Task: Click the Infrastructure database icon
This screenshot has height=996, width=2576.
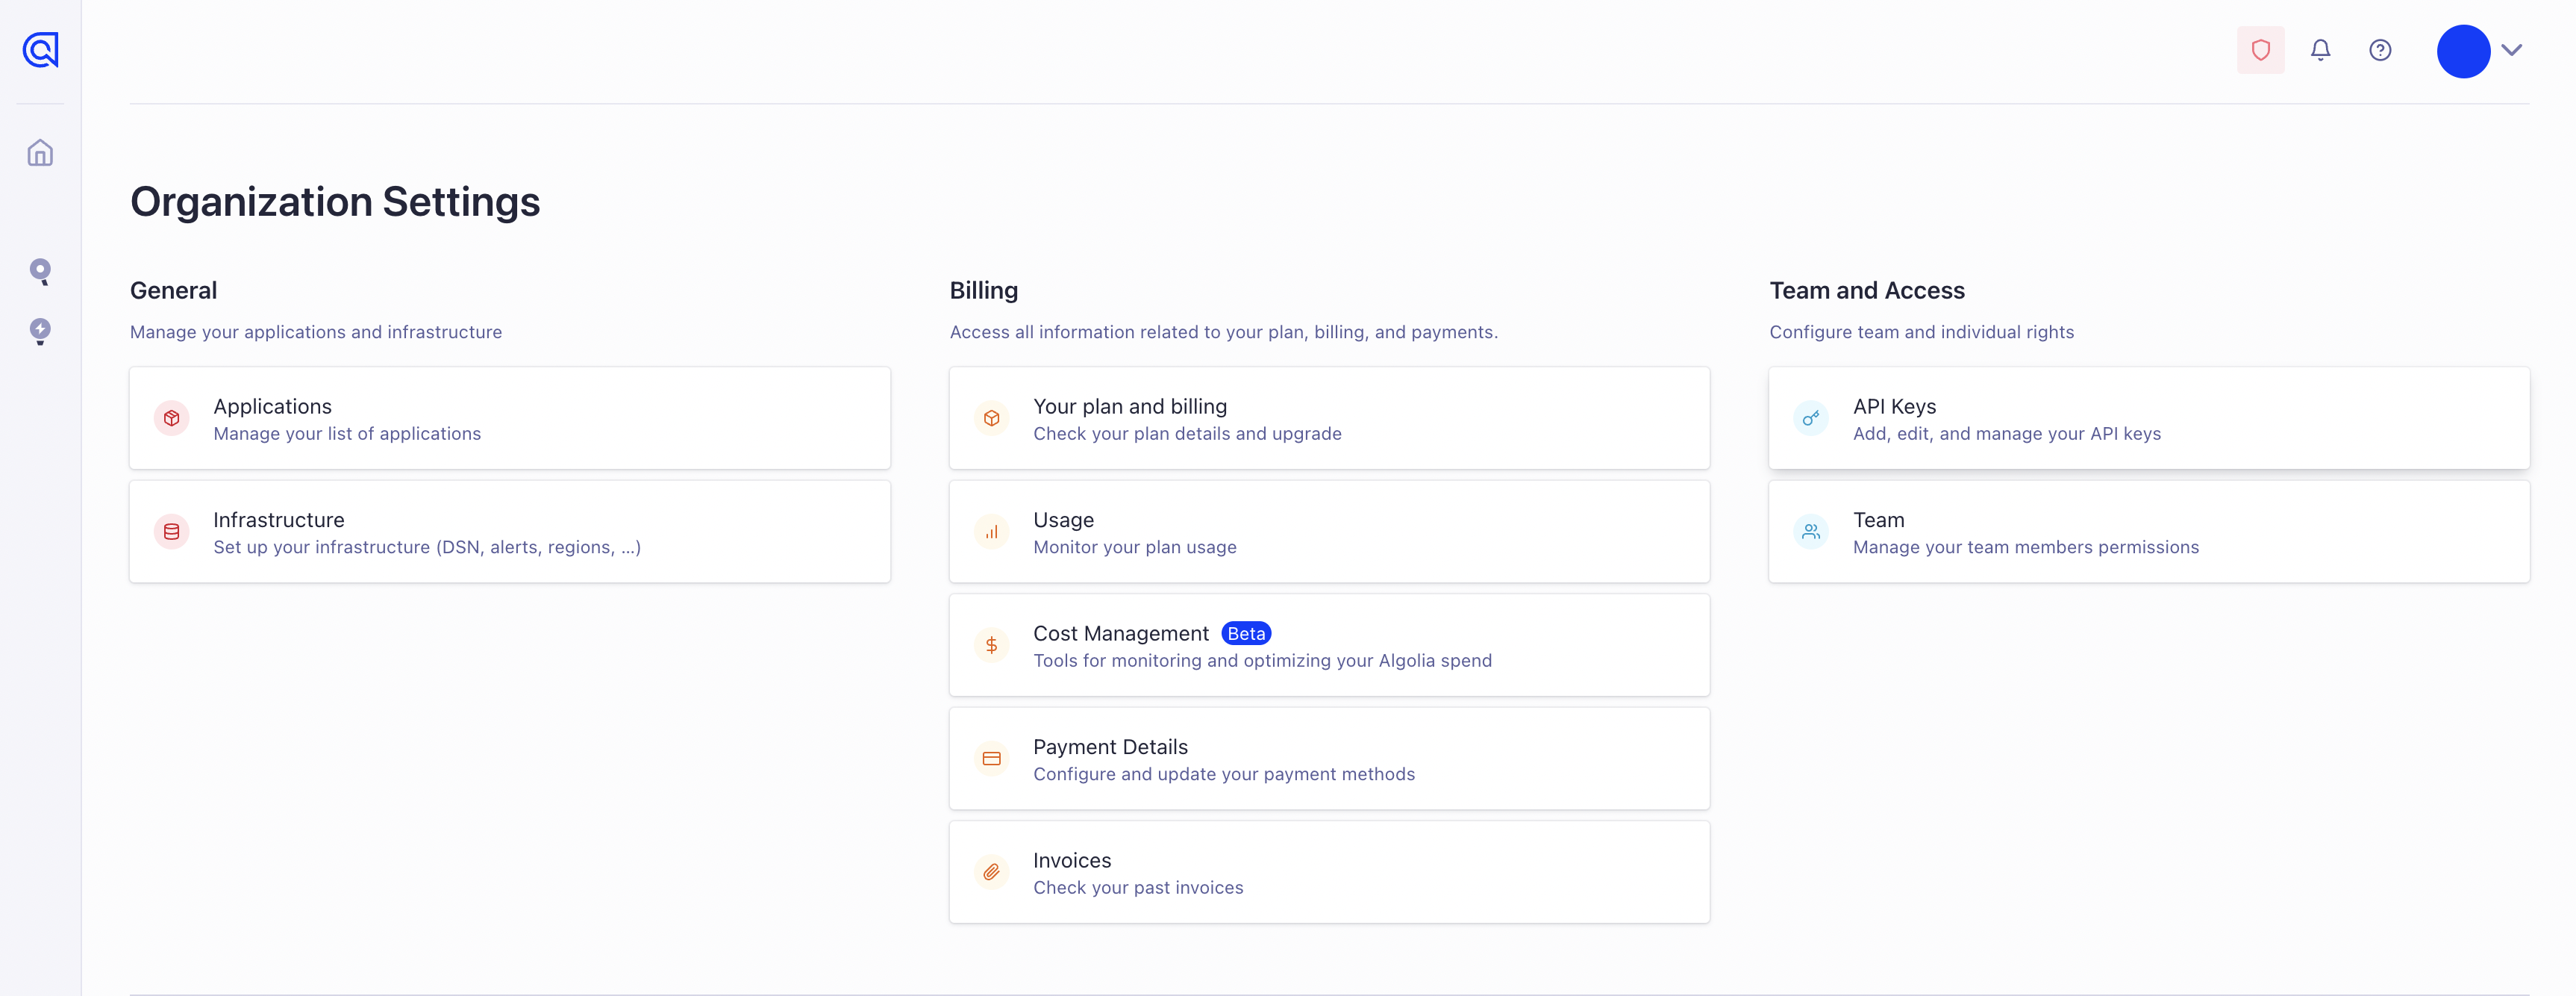Action: pyautogui.click(x=172, y=532)
